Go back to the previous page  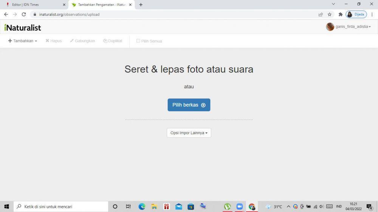[6, 14]
